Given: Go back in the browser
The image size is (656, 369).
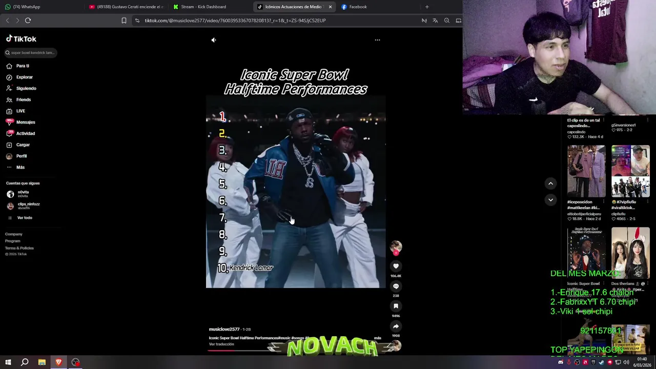Looking at the screenshot, I should 8,20.
